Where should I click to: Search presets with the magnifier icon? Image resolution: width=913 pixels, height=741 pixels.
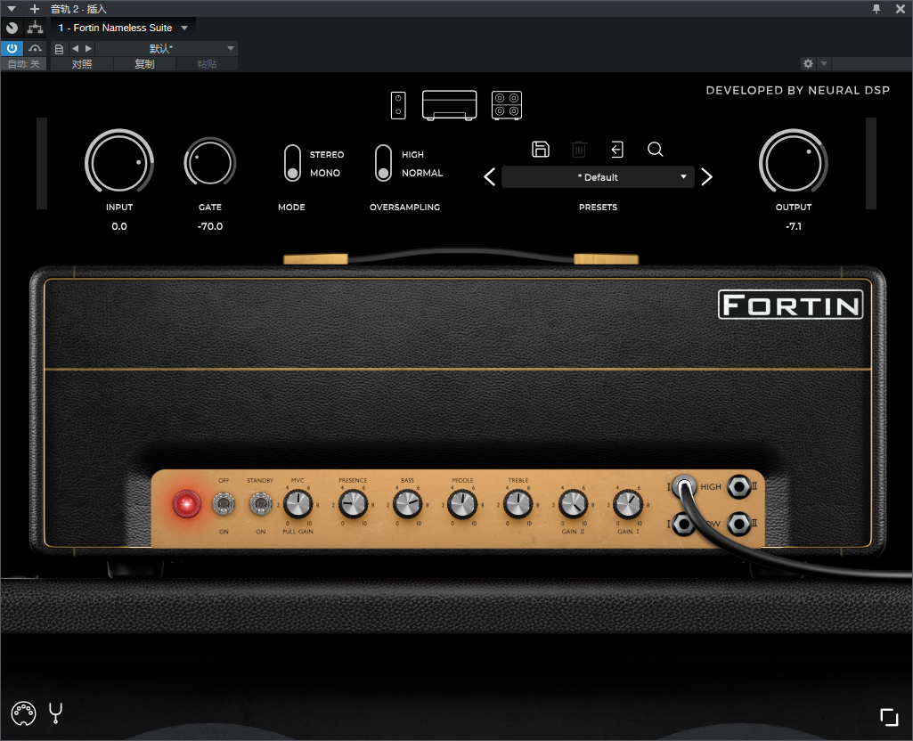[655, 149]
